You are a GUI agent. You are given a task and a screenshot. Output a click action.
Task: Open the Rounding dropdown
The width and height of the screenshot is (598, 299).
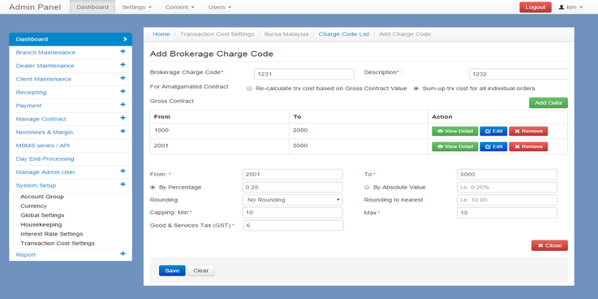pos(293,200)
